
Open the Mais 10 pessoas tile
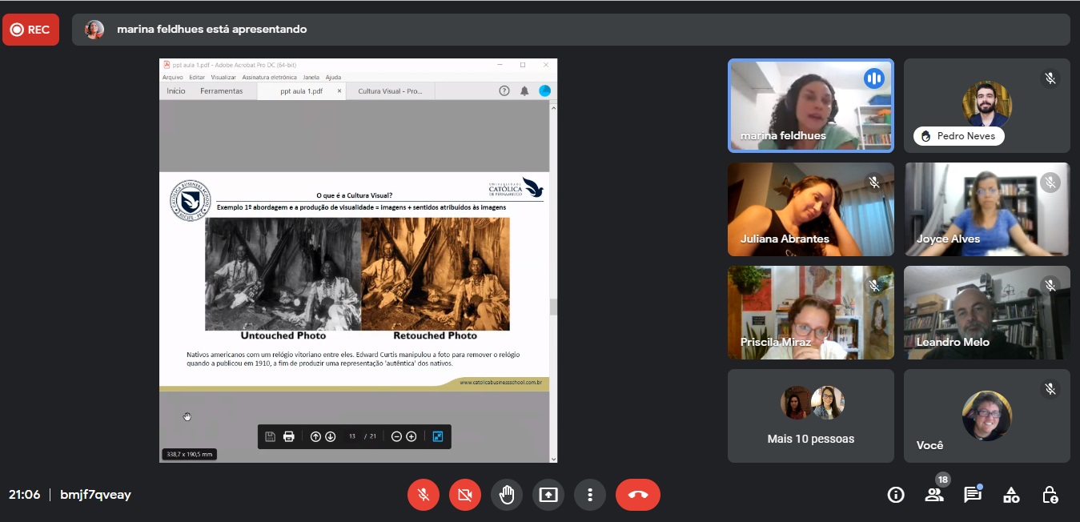(x=811, y=416)
